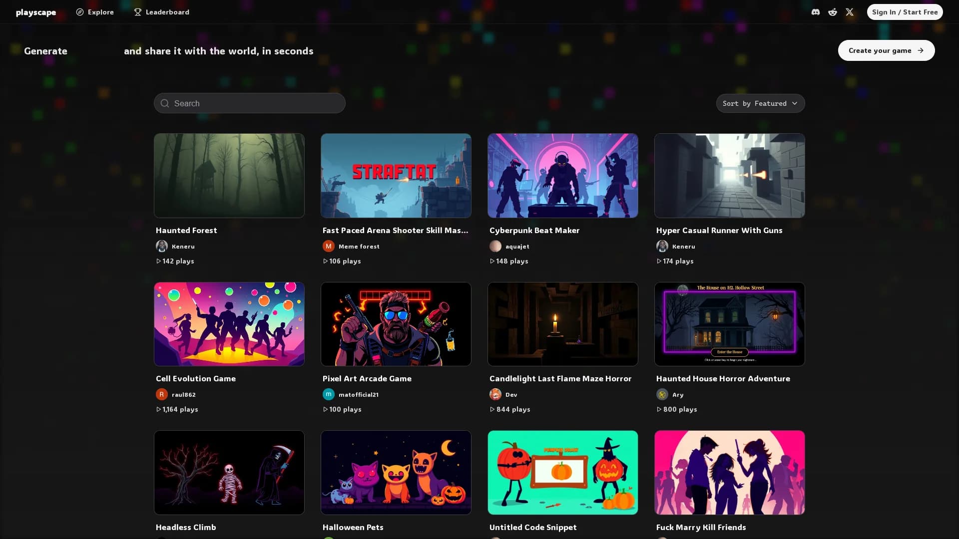Screen dimensions: 959x539
Task: Click Fuck Marry Kill Friends title
Action: [701, 527]
